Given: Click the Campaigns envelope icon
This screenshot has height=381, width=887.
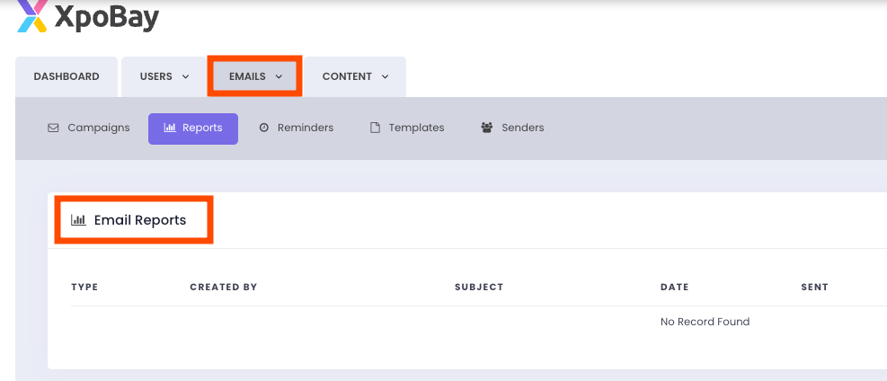Looking at the screenshot, I should tap(53, 128).
